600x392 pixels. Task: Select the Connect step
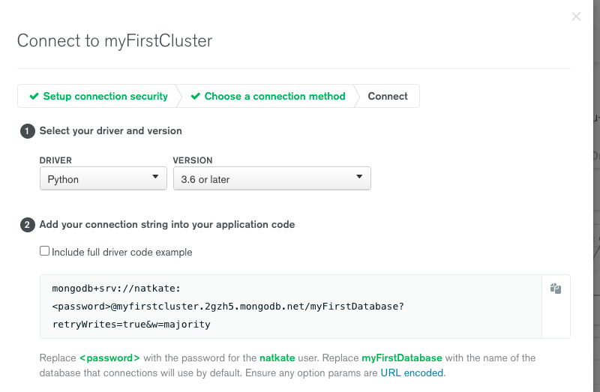coord(388,96)
